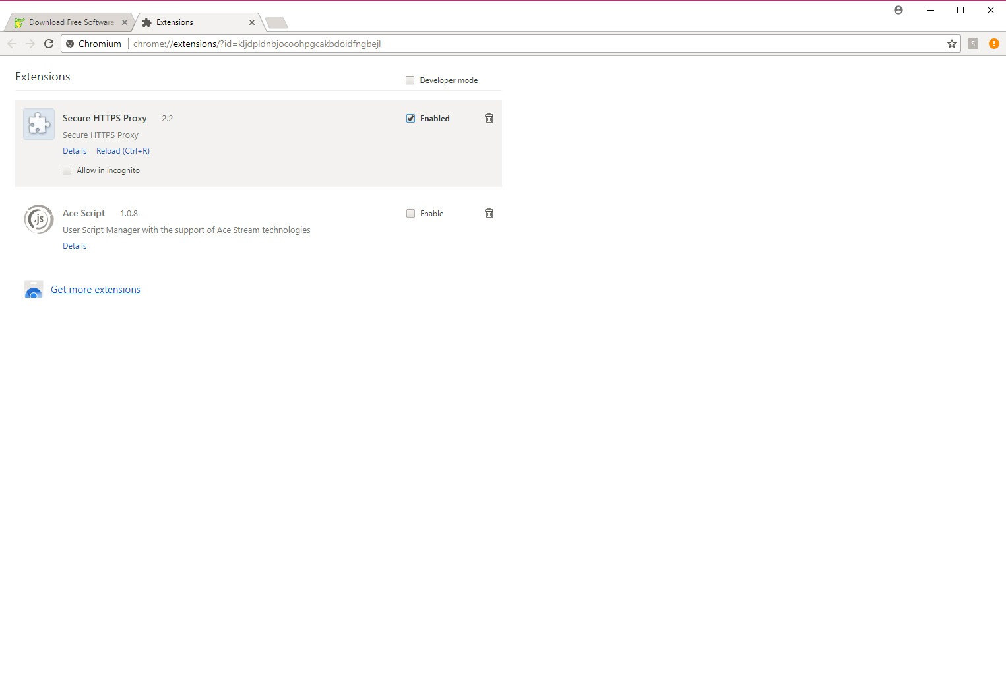Check Enable for Ace Script
The height and width of the screenshot is (673, 1006).
[x=410, y=214]
